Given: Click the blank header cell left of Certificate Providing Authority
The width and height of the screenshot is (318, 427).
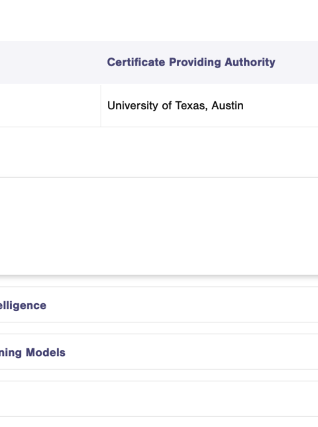Looking at the screenshot, I should point(50,62).
